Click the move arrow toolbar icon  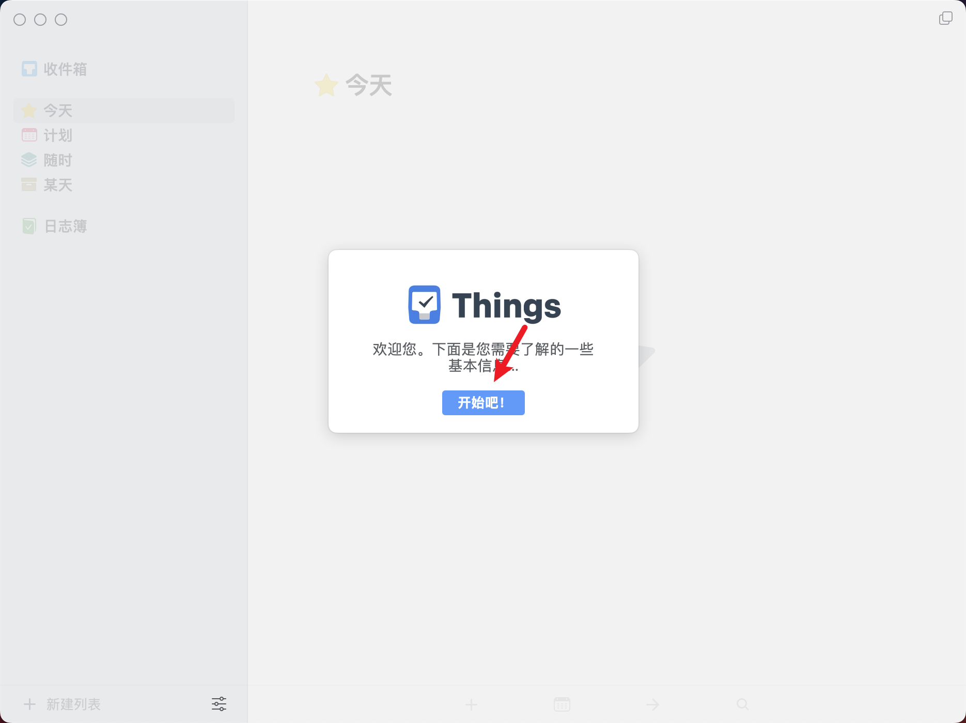point(652,704)
